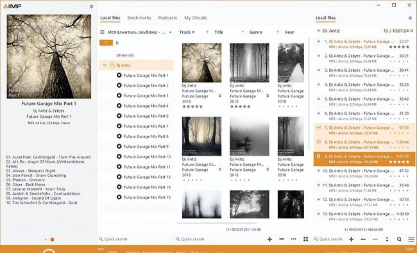The width and height of the screenshot is (417, 253).
Task: Toggle checkbox for playlist track 7
Action: click(x=319, y=127)
